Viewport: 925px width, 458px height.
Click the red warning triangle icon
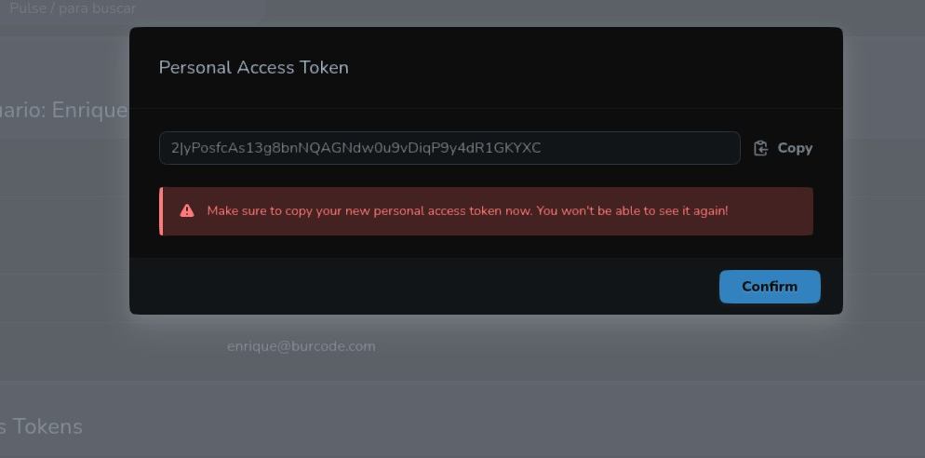[x=187, y=211]
